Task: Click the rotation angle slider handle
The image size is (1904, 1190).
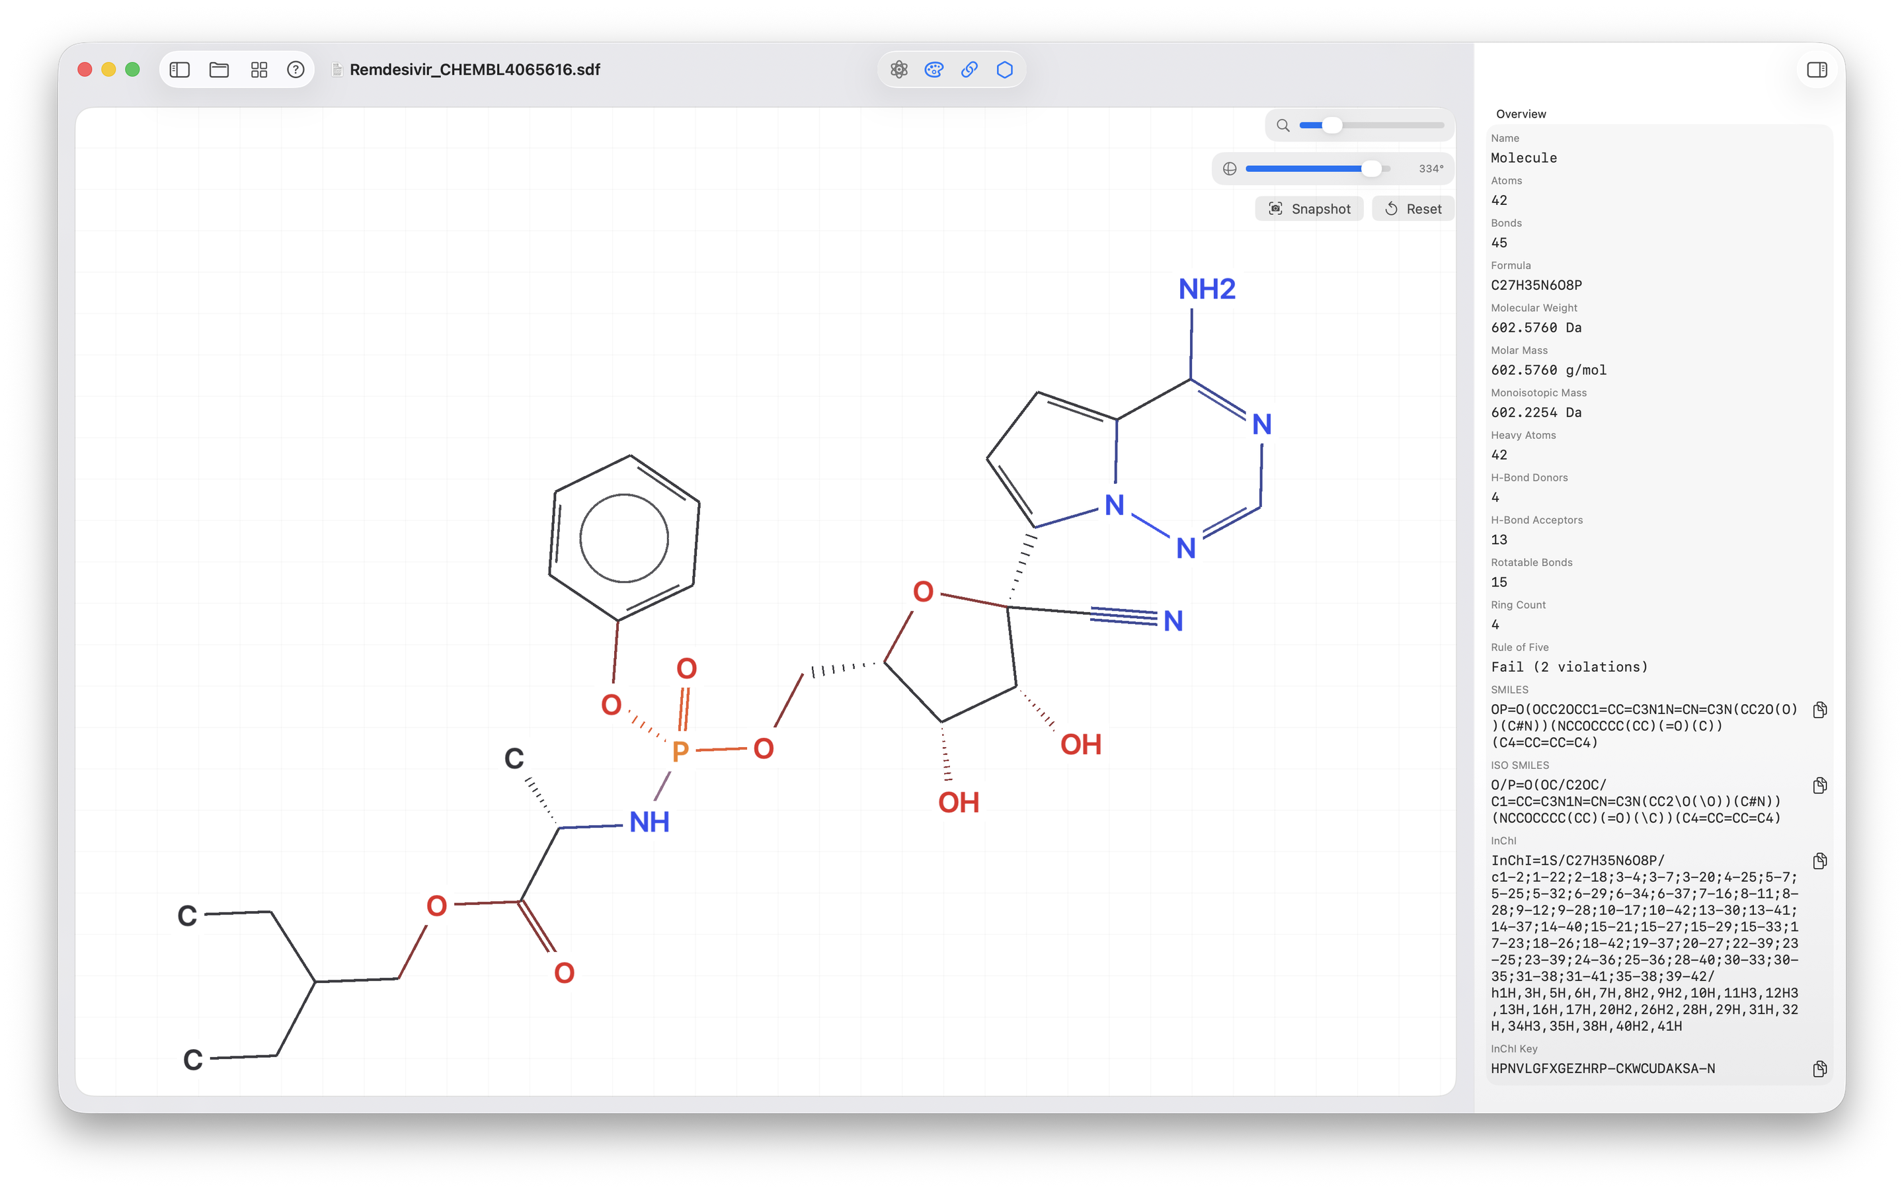Action: click(1370, 169)
